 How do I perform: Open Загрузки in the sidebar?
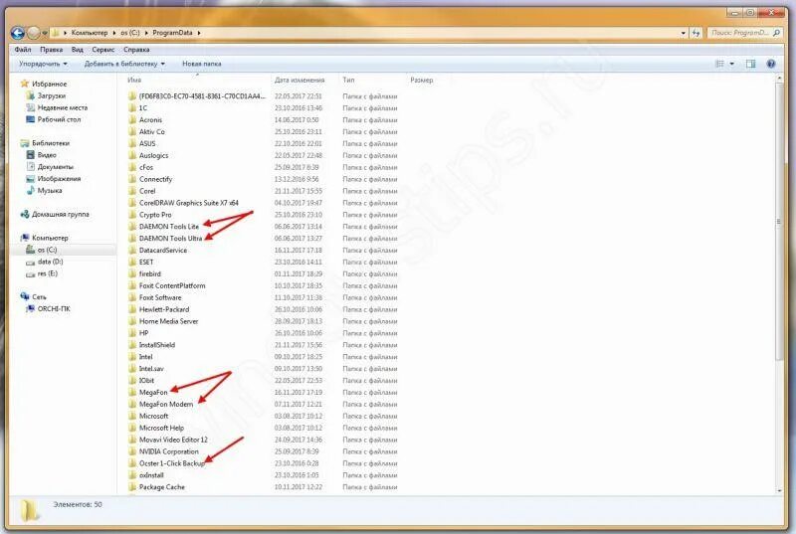52,95
